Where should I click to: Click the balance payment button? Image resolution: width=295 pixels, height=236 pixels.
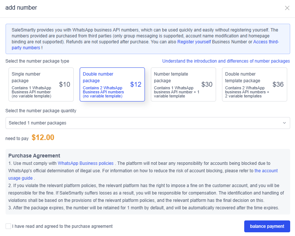[267, 226]
